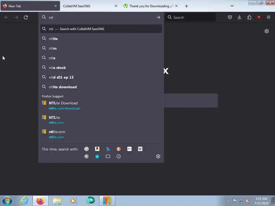This screenshot has height=206, width=275.
Task: Open a new tab with plus button
Action: coord(186,6)
